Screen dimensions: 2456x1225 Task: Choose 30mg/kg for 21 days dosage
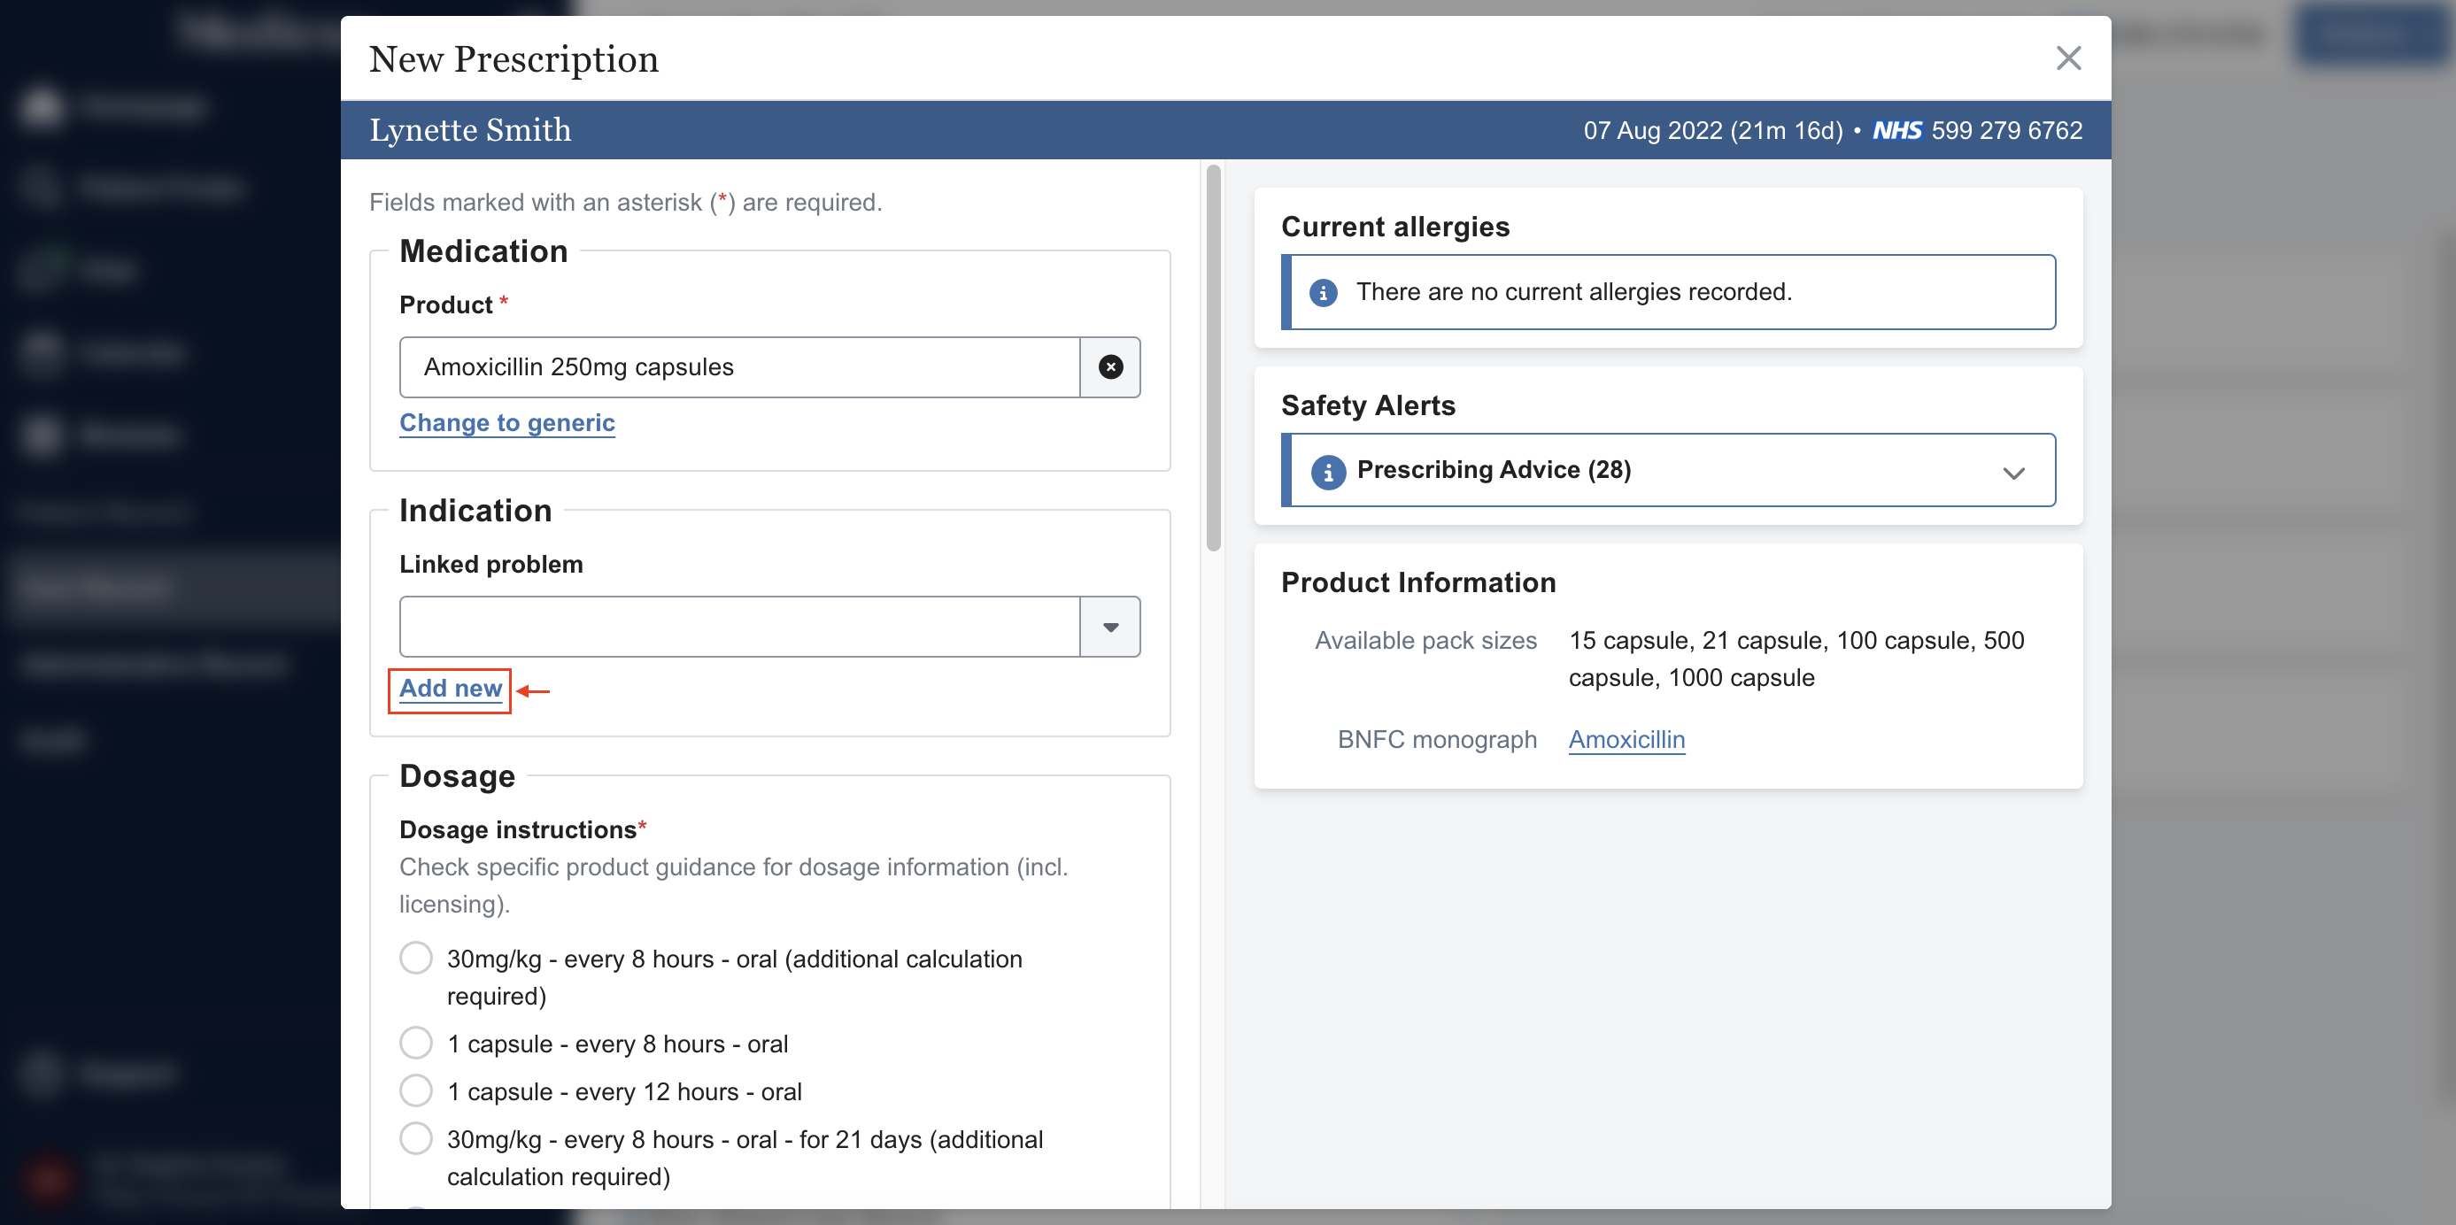(x=416, y=1138)
